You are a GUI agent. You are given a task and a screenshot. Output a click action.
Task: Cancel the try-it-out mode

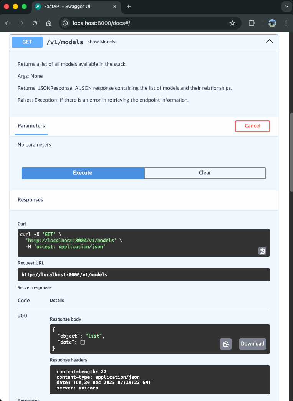[x=252, y=126]
